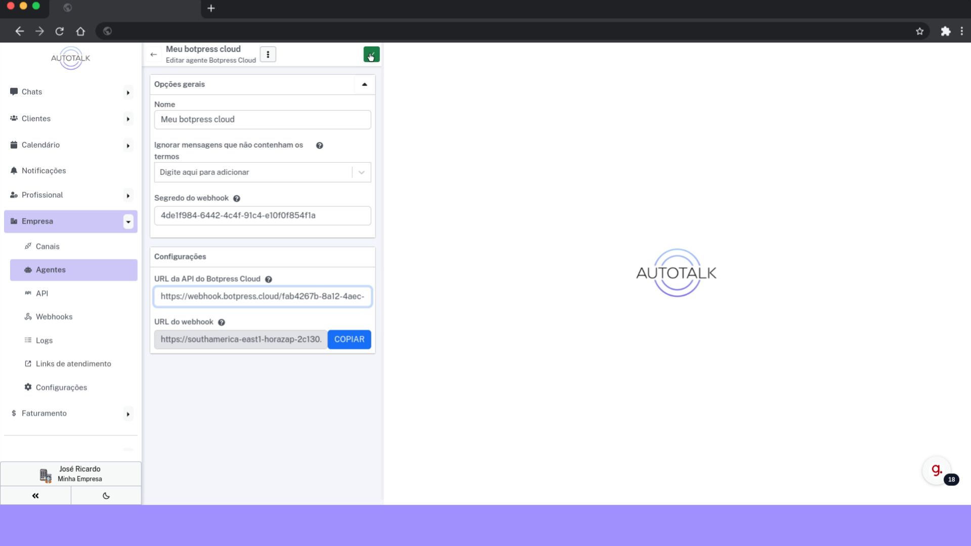Collapse the Opções gerais panel
Viewport: 971px width, 546px height.
coord(365,84)
